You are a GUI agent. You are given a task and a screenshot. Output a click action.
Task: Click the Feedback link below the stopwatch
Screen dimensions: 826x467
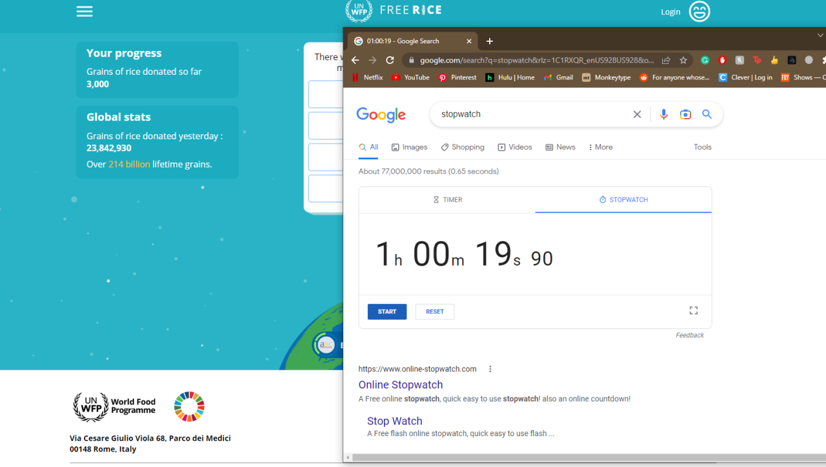(x=690, y=335)
